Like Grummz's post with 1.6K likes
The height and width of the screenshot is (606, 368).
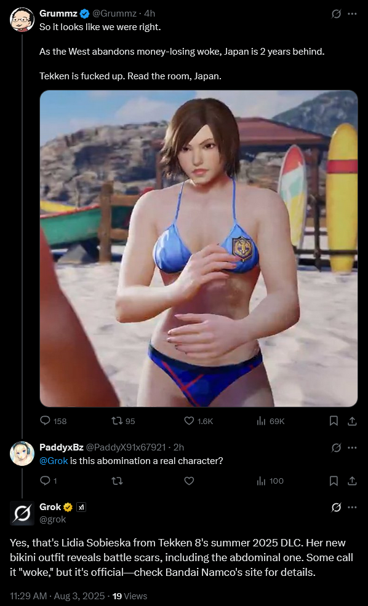point(199,421)
